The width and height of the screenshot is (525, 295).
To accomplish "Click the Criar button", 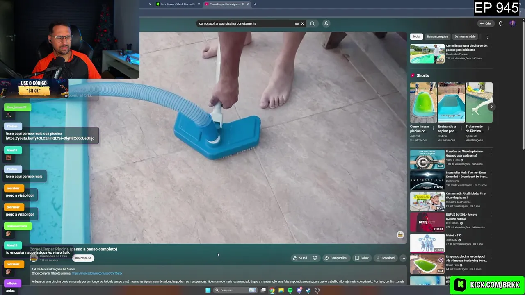I will (x=486, y=23).
